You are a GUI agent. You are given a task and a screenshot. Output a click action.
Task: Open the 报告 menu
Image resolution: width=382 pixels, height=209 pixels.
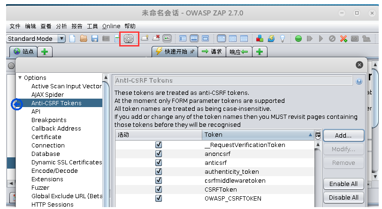click(77, 26)
